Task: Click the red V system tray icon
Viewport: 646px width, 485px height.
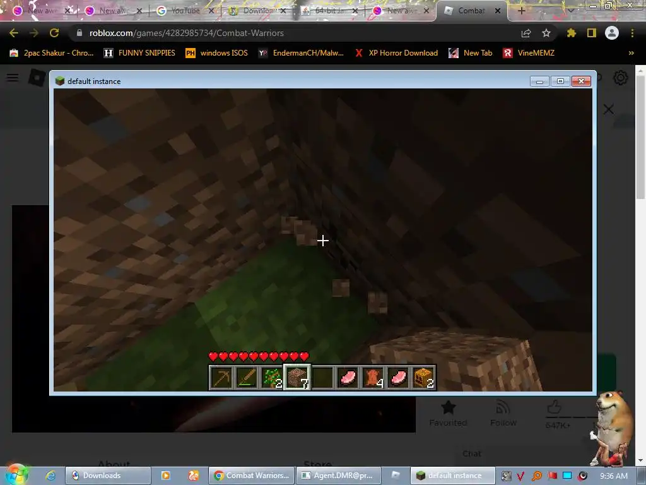Action: [x=520, y=476]
